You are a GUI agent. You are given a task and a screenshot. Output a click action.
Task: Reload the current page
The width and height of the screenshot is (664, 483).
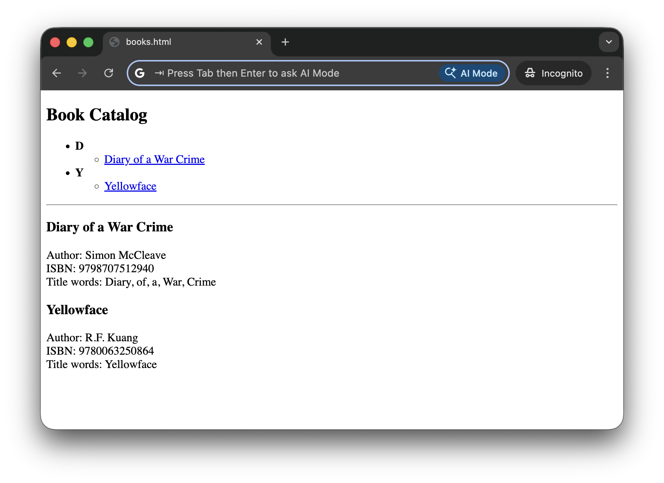point(109,73)
